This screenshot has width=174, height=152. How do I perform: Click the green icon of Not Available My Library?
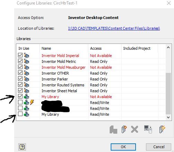coord(27,96)
